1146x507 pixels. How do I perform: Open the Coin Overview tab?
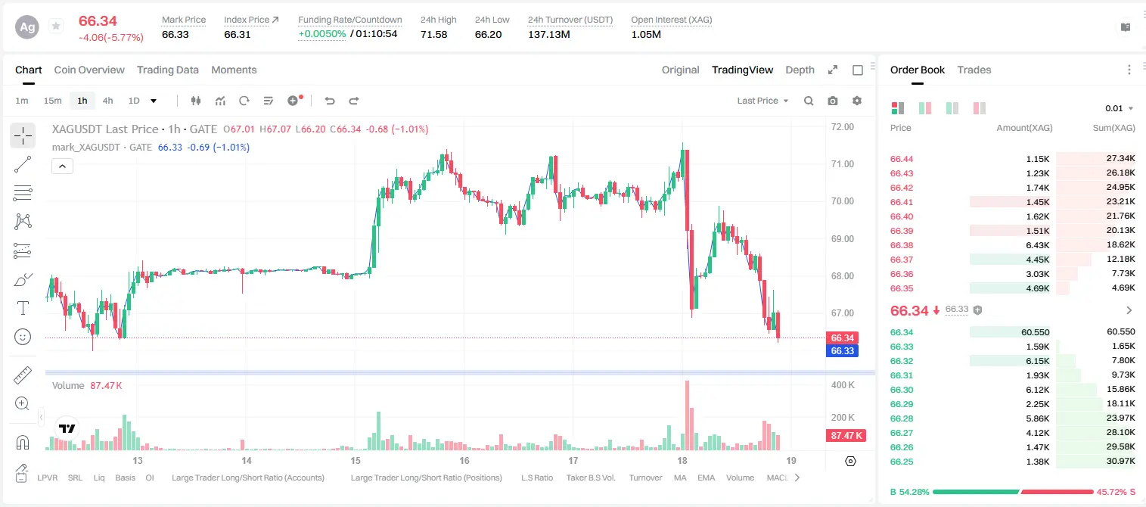(89, 70)
